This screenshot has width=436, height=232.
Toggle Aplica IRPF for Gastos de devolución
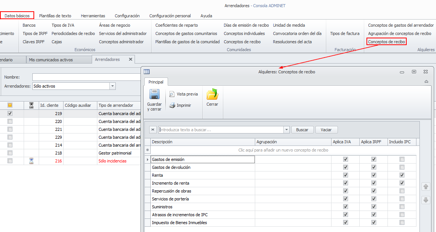tap(374, 167)
